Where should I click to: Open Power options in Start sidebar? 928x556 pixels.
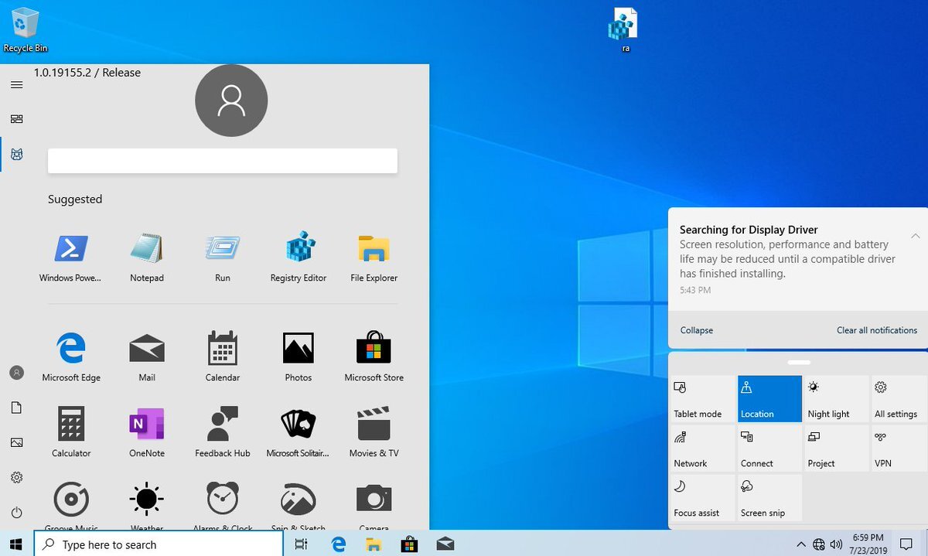pos(16,512)
